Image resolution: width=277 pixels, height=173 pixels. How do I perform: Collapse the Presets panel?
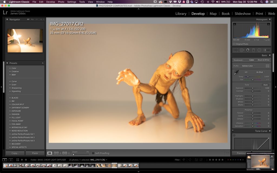7,63
